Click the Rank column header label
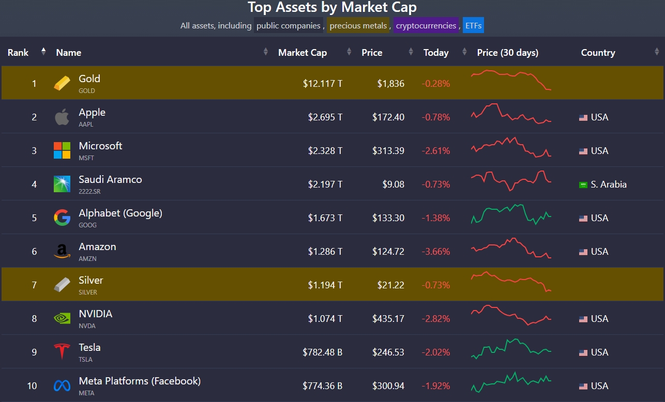 [18, 52]
